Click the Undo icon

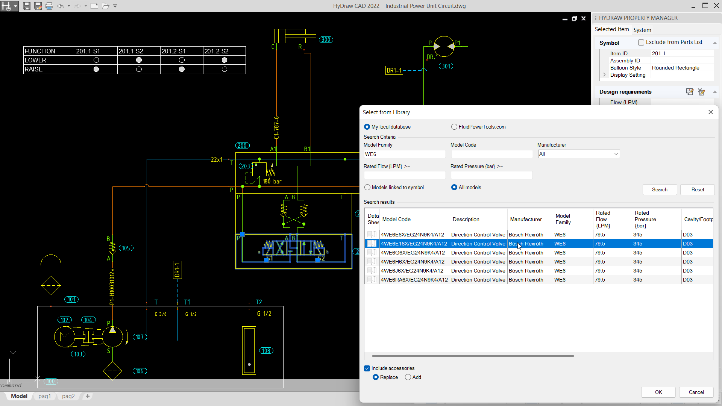click(61, 6)
